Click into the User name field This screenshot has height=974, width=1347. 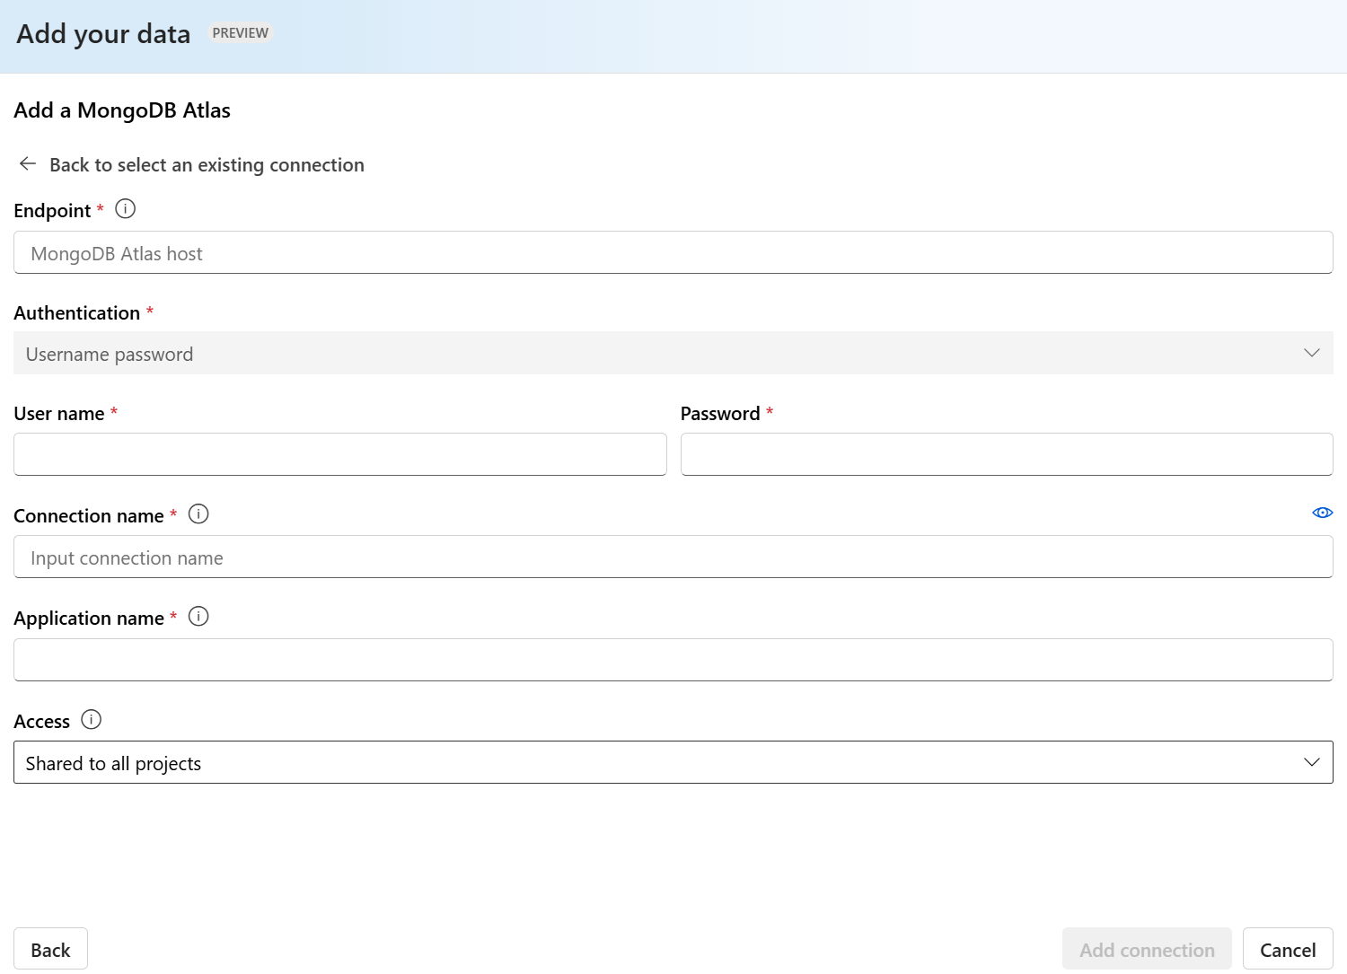pyautogui.click(x=339, y=454)
